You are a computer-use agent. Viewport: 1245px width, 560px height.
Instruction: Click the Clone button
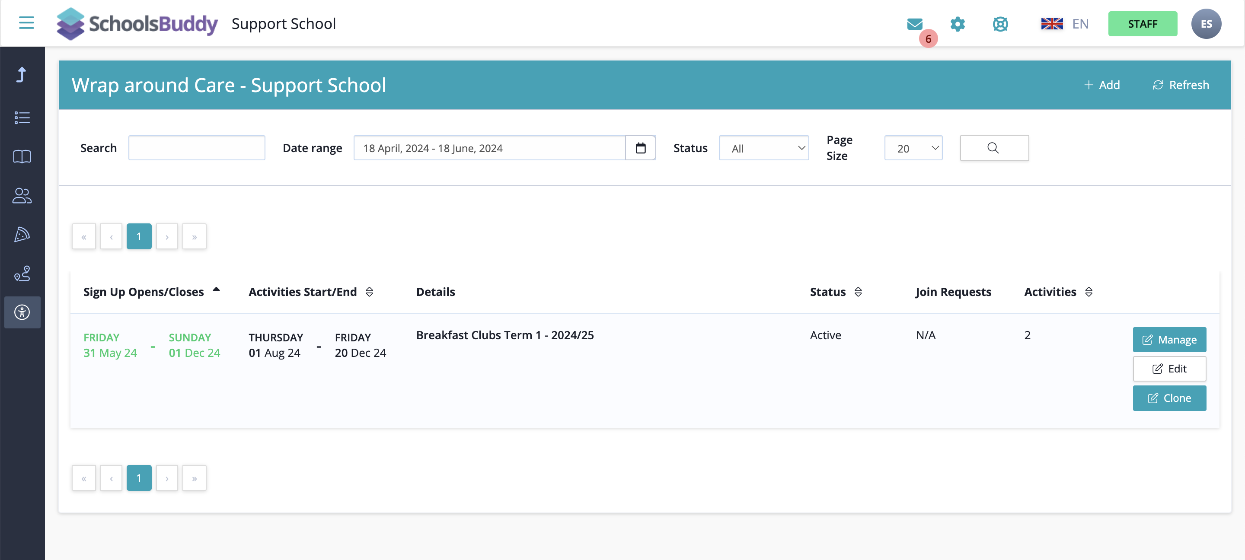pos(1168,398)
